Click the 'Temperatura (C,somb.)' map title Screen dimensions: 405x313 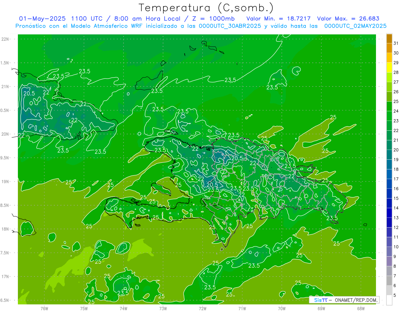pos(206,8)
